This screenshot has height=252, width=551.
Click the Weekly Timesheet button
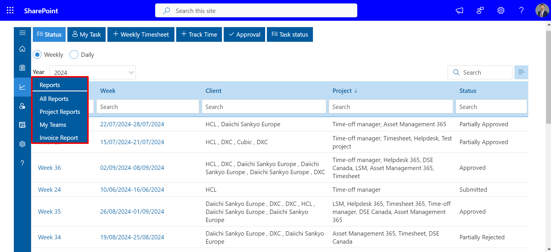coord(141,35)
